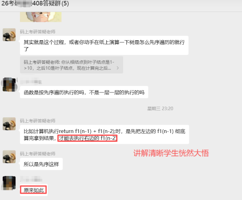The image size is (242, 200).
Task: Open quoted message 你从根结点到叶子结点是1->10
Action: (x=71, y=65)
